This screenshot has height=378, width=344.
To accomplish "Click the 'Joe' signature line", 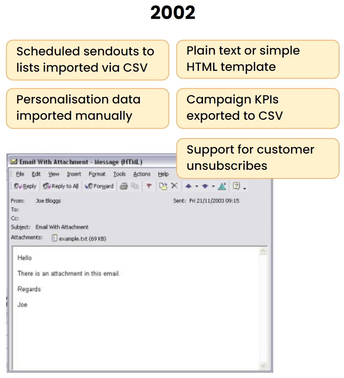I will pos(22,305).
